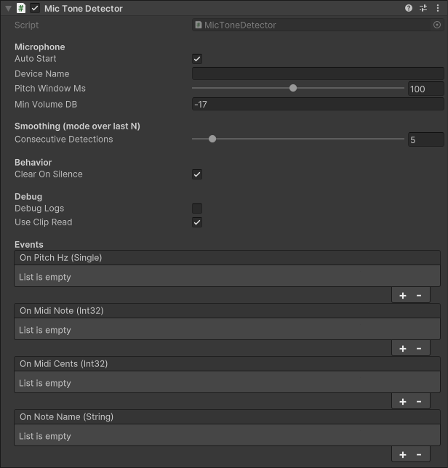448x468 pixels.
Task: Remove a listener from On Pitch Hz event
Action: (419, 296)
